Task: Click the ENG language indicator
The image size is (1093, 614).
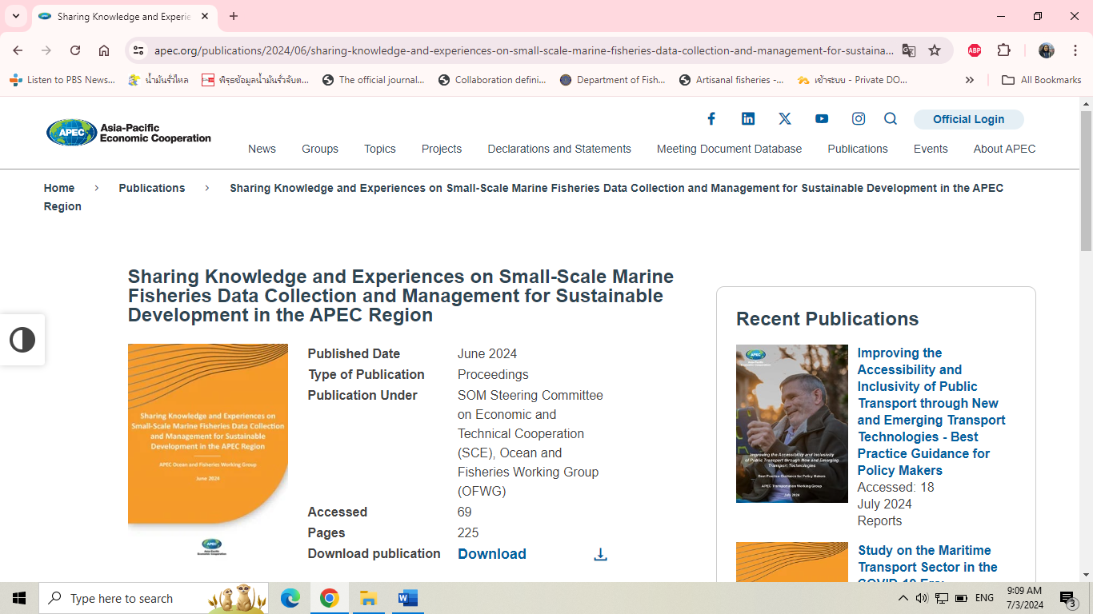Action: [984, 598]
